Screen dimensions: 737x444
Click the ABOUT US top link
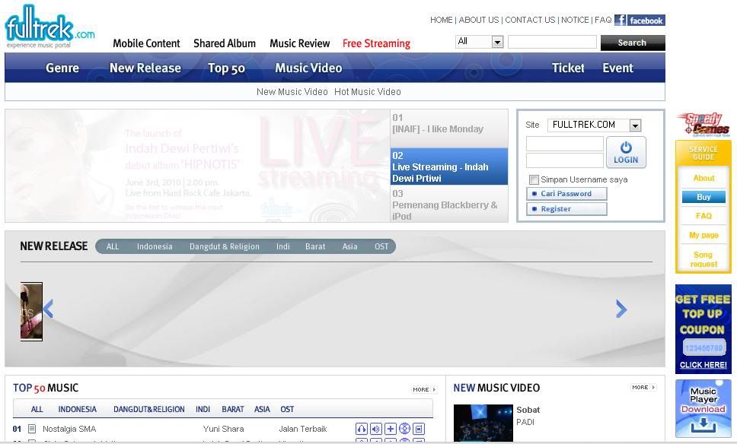coord(478,21)
